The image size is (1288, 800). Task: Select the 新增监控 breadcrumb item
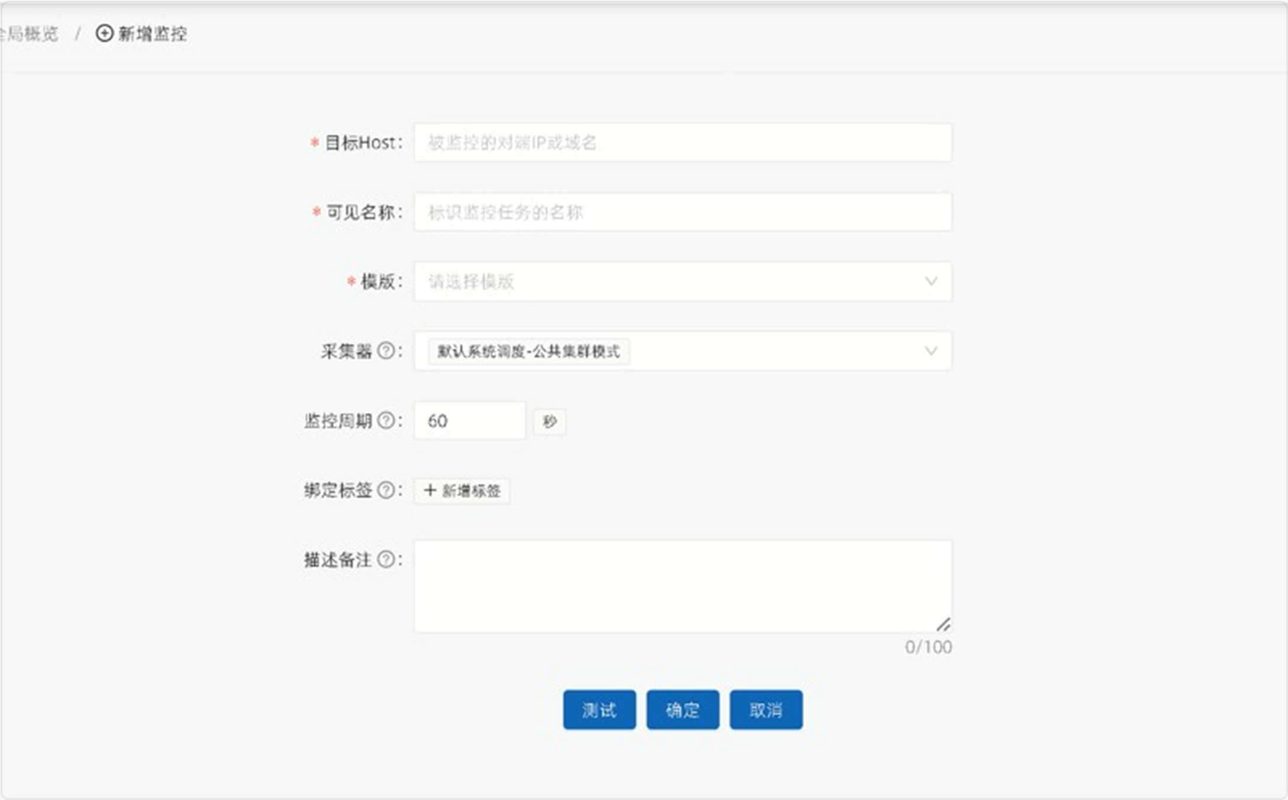tap(152, 34)
